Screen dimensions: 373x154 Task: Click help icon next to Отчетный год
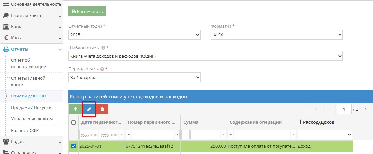click(x=100, y=26)
